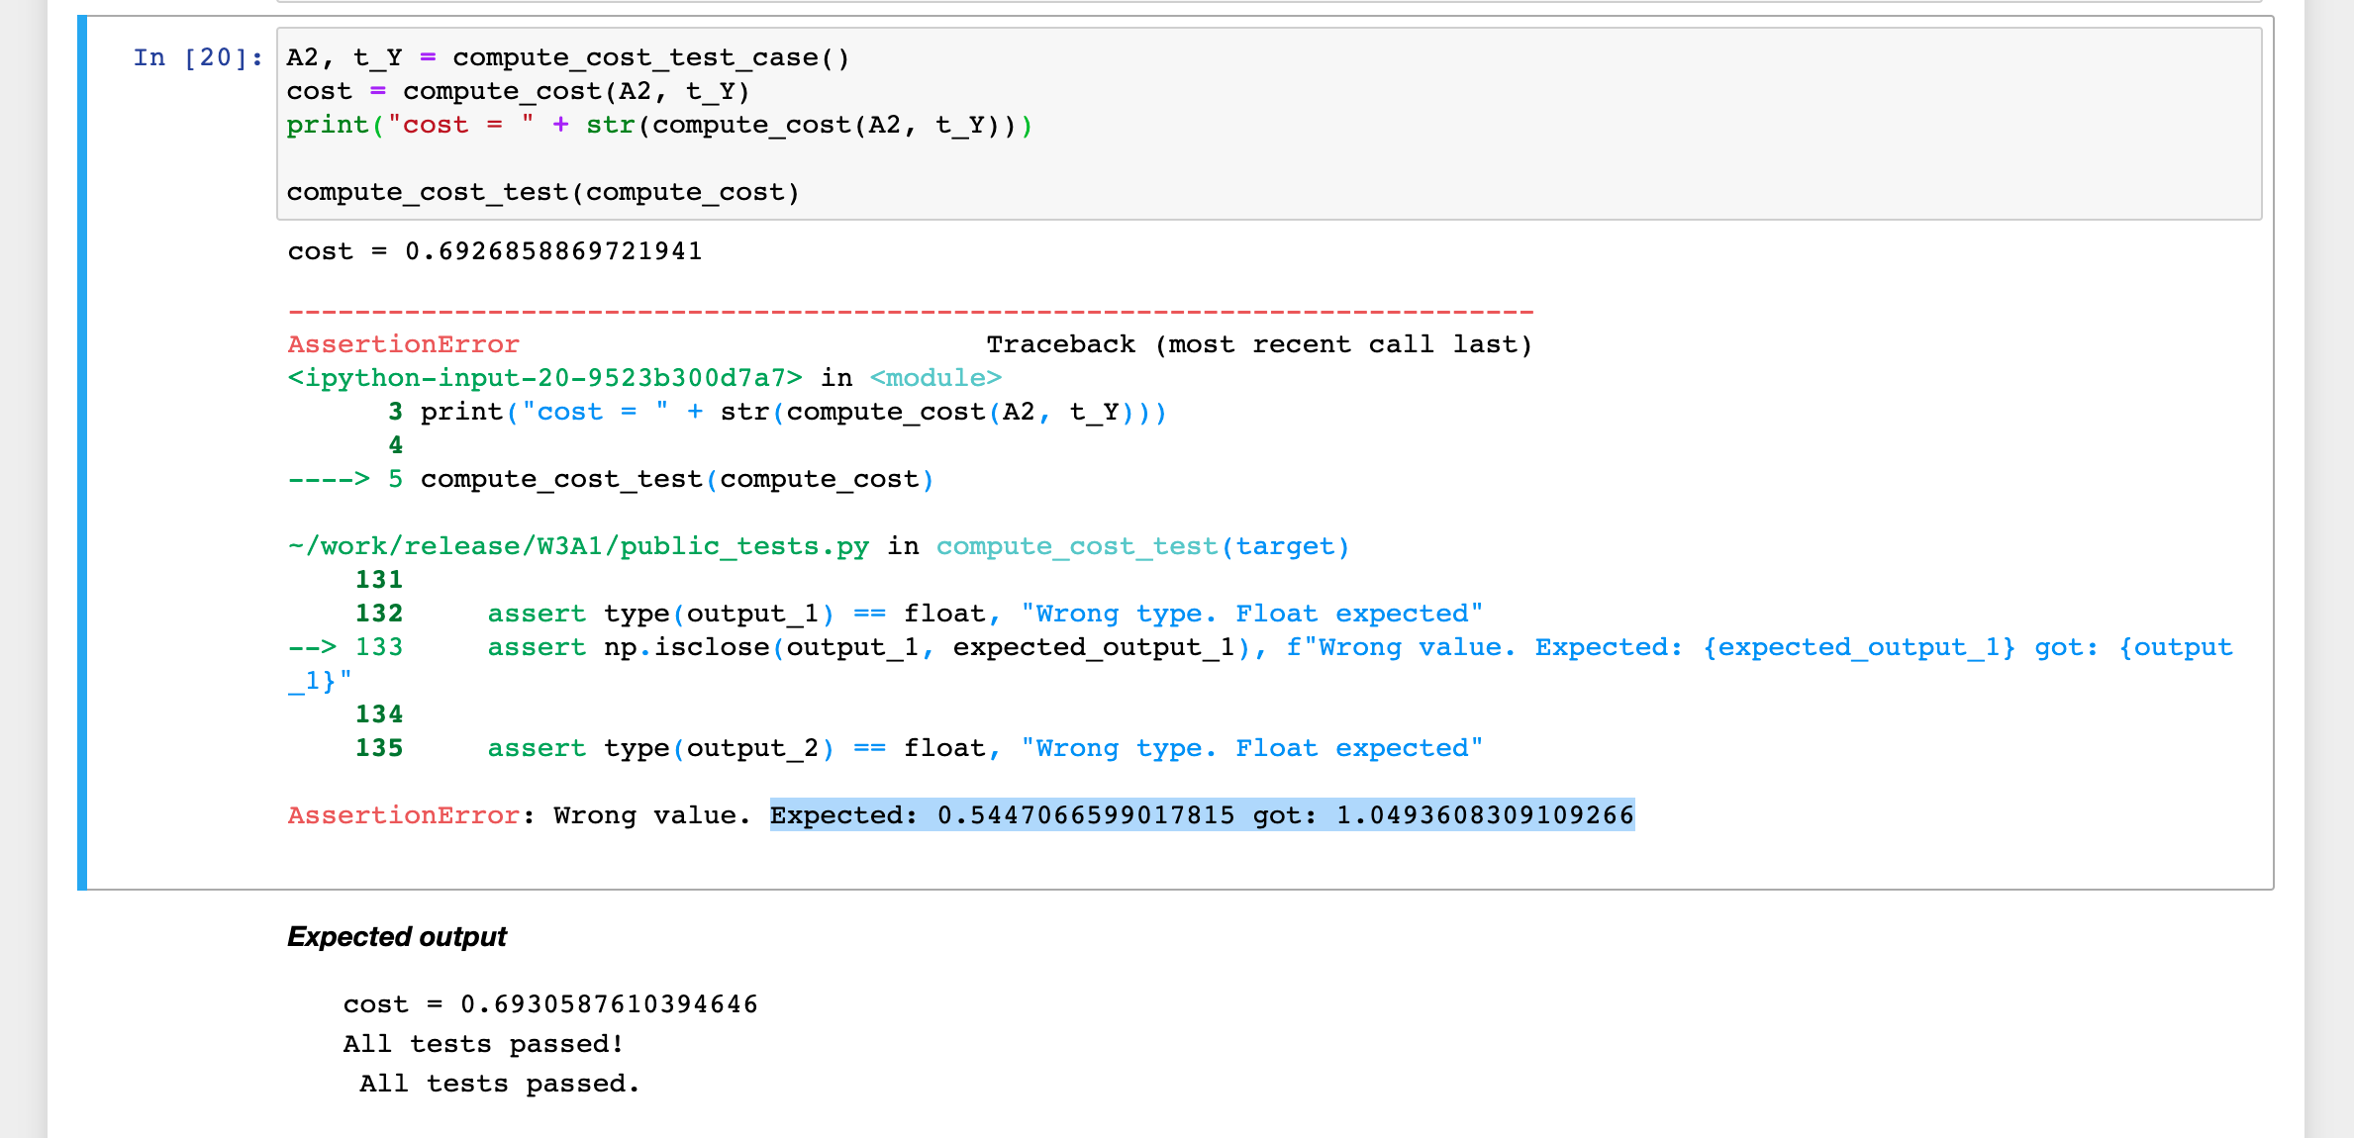Screen dimensions: 2354x1138
Task: Click the compute_cost_test_case() call in code cell
Action: pyautogui.click(x=650, y=57)
